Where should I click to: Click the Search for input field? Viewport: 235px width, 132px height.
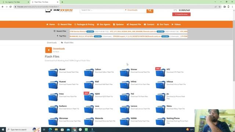click(x=102, y=10)
